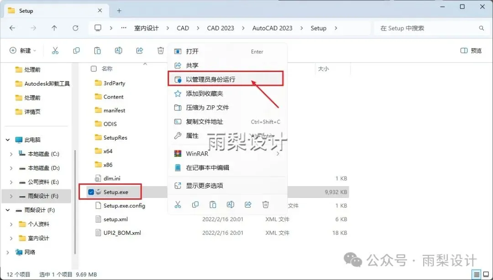Select the UPI2_BOM.xml file

click(x=122, y=233)
